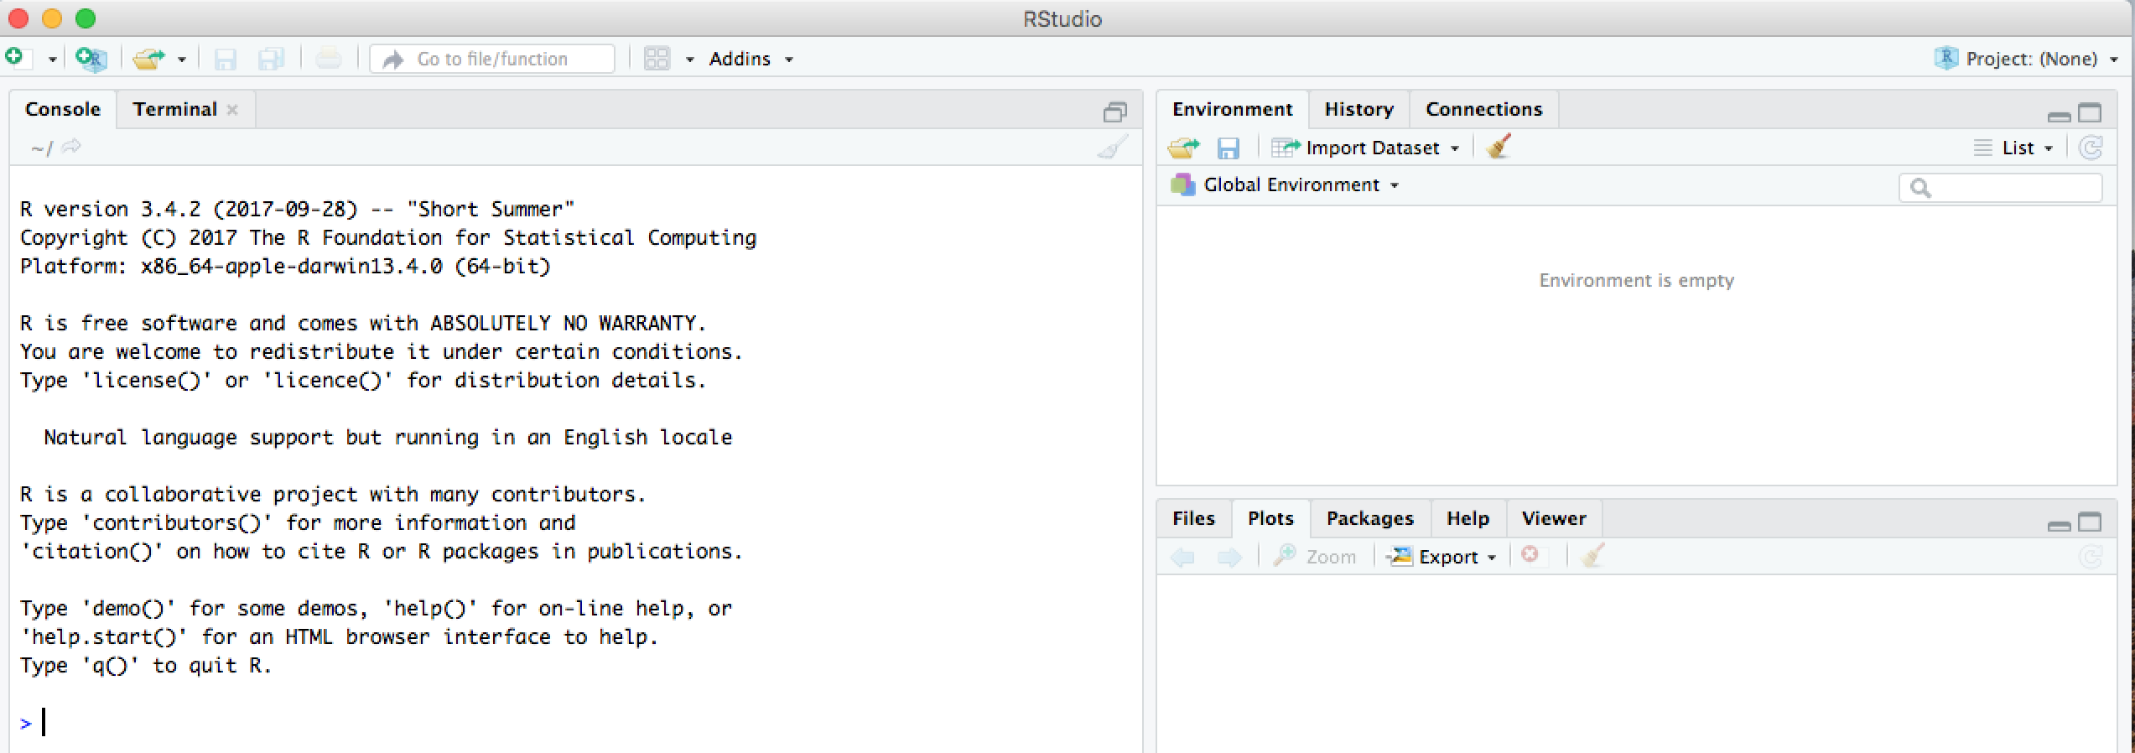Switch to the Terminal tab
Viewport: 2135px width, 753px height.
(174, 109)
